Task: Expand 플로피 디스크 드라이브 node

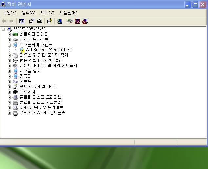Action: pos(9,97)
